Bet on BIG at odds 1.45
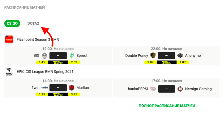This screenshot has width=222, height=117. click(42, 62)
